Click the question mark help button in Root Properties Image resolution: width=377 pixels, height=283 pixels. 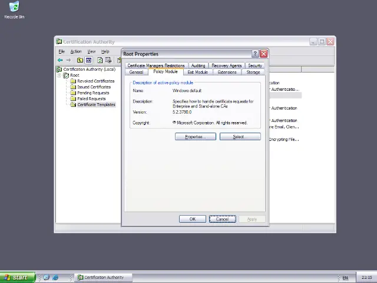[x=255, y=54]
